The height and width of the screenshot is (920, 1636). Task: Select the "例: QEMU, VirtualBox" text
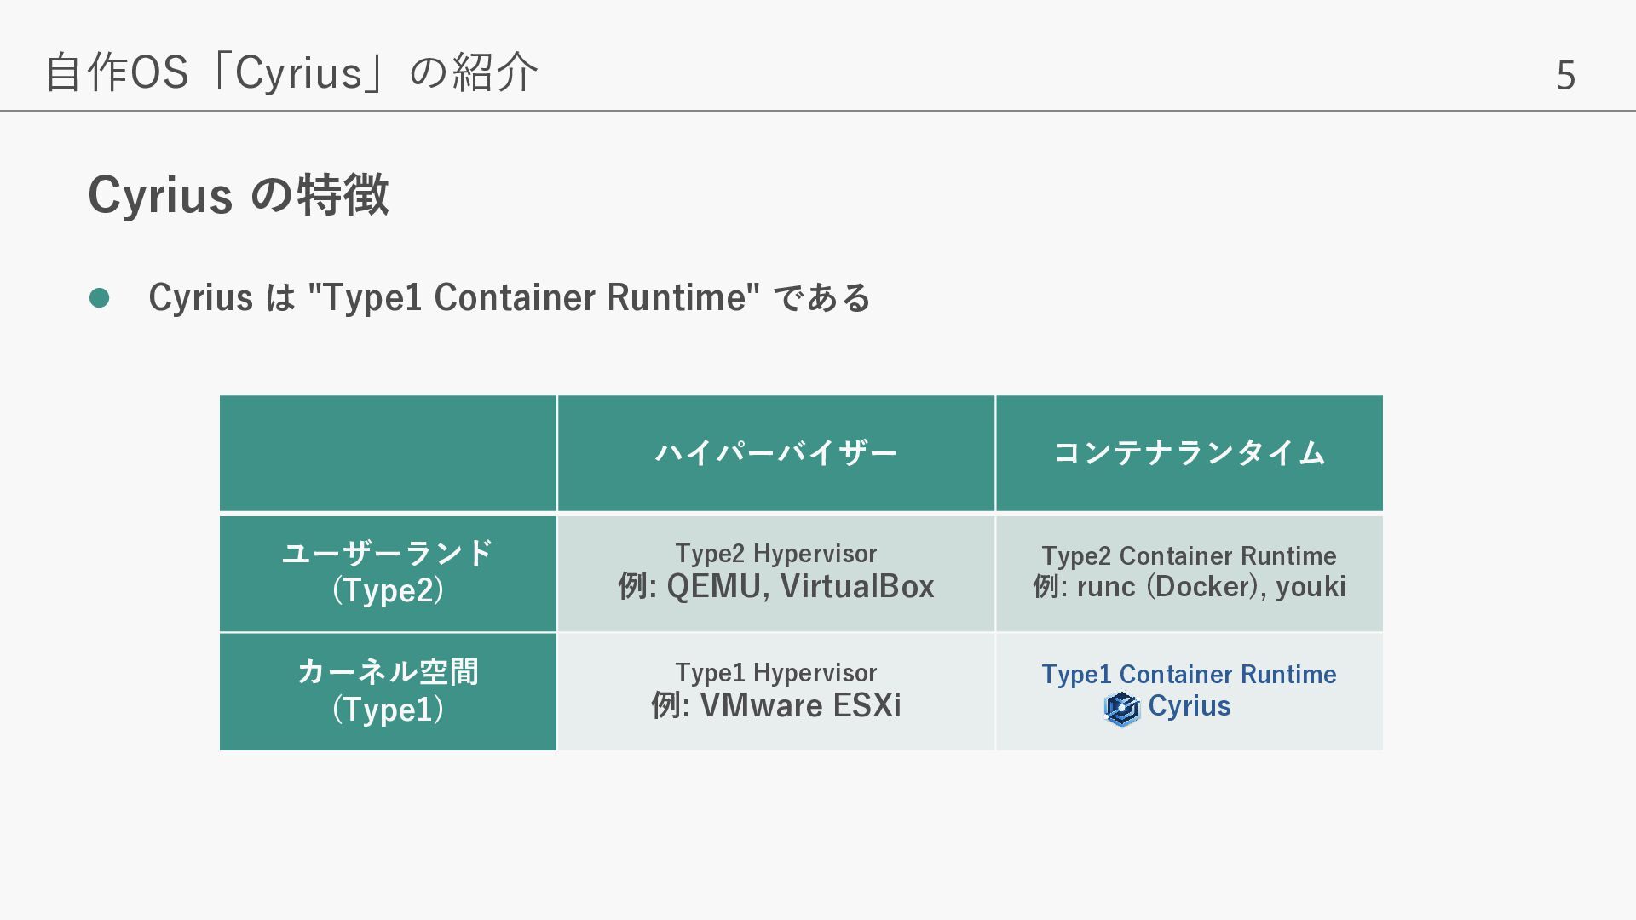click(775, 587)
